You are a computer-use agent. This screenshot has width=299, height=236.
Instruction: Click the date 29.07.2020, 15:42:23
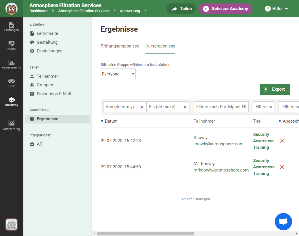click(x=121, y=141)
